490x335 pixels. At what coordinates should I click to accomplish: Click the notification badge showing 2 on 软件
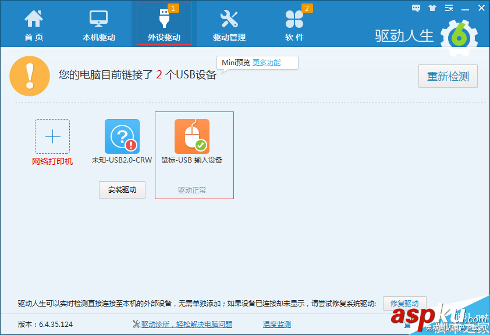point(306,9)
